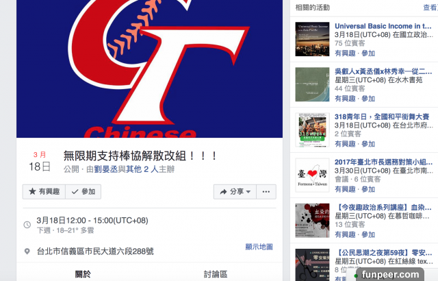Screen dimensions: 438x281
Task: Click 參加 under 2017年臺北市長選務對策小組 event
Action: (x=368, y=189)
